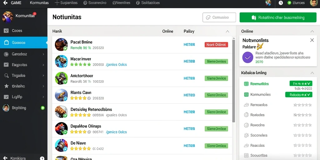
Task: Open the Komunitas tab in top bar
Action: pyautogui.click(x=39, y=3)
